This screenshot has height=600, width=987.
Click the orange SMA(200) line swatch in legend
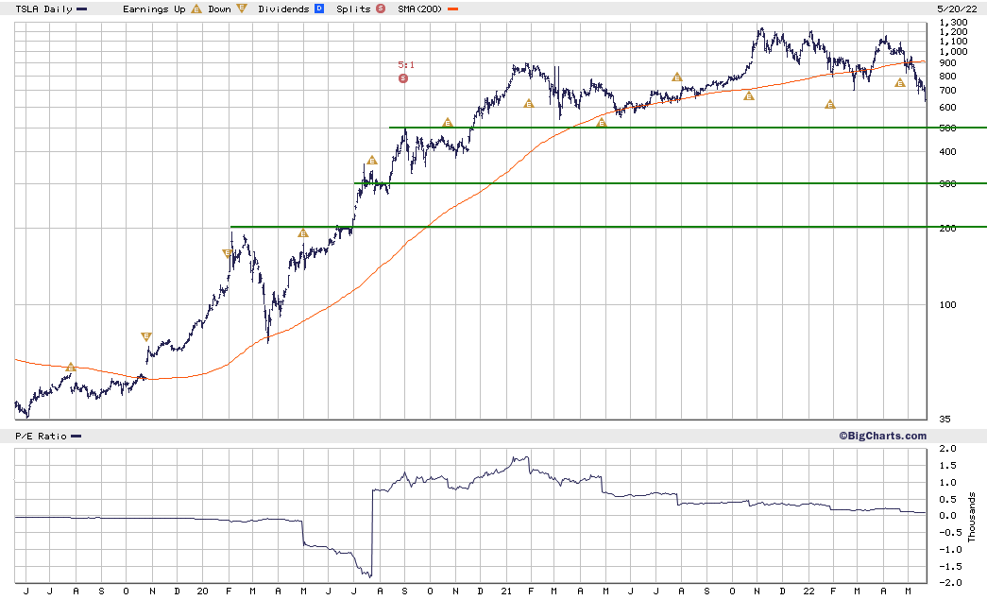point(452,9)
